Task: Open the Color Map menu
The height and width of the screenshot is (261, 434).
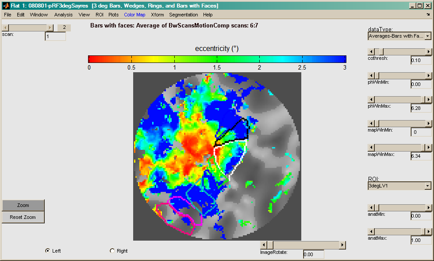Action: coord(134,15)
